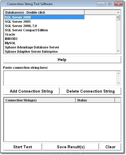Select SQL Server 2008 in database list

[45, 17]
